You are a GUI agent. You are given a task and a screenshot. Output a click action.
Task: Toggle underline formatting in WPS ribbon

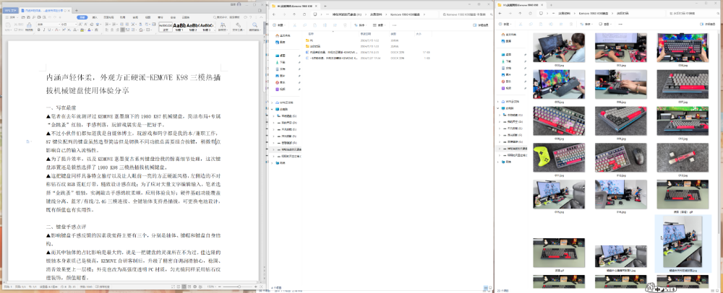(x=49, y=30)
